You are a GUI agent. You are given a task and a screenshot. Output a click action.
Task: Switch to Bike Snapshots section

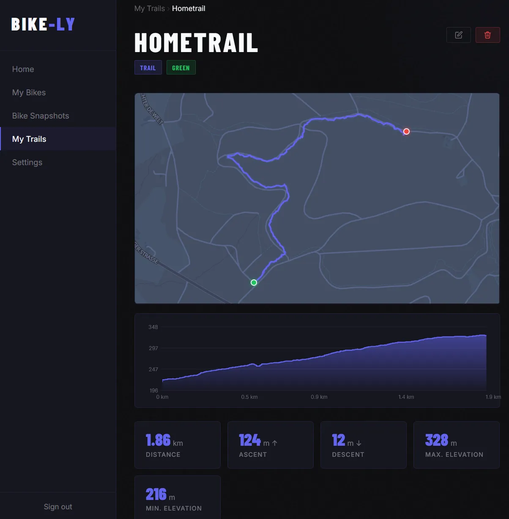tap(41, 116)
